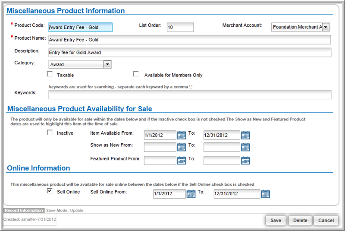
Task: Open calendar for Sell Online To date
Action: click(x=265, y=194)
